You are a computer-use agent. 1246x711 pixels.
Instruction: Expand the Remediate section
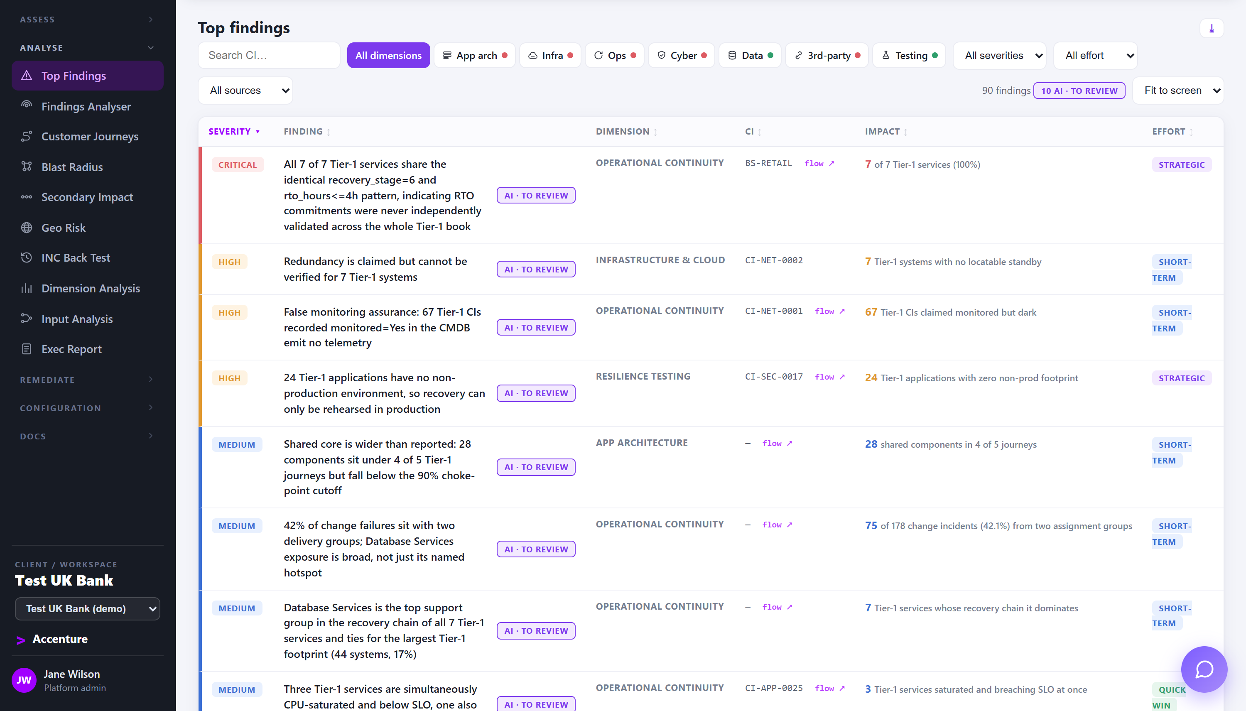pos(87,380)
